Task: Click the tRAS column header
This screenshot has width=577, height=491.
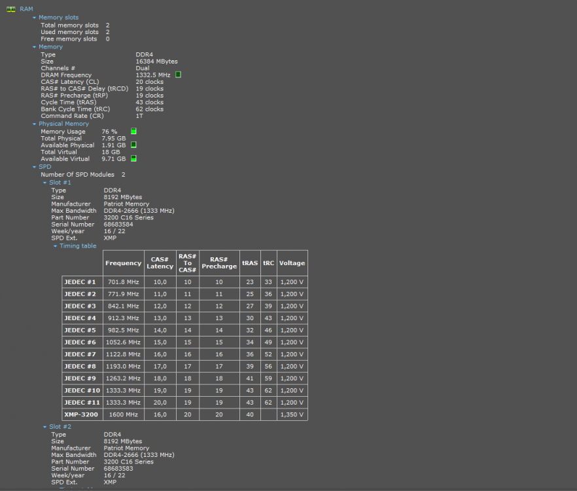Action: [249, 263]
